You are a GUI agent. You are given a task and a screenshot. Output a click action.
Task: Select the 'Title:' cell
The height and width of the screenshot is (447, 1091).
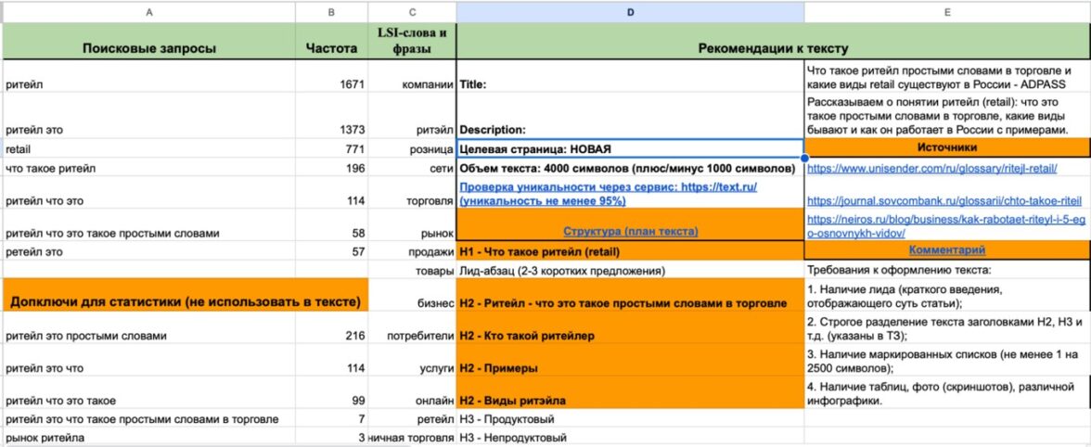(x=631, y=77)
